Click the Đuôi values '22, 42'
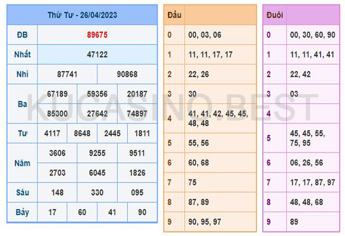 pyautogui.click(x=300, y=75)
